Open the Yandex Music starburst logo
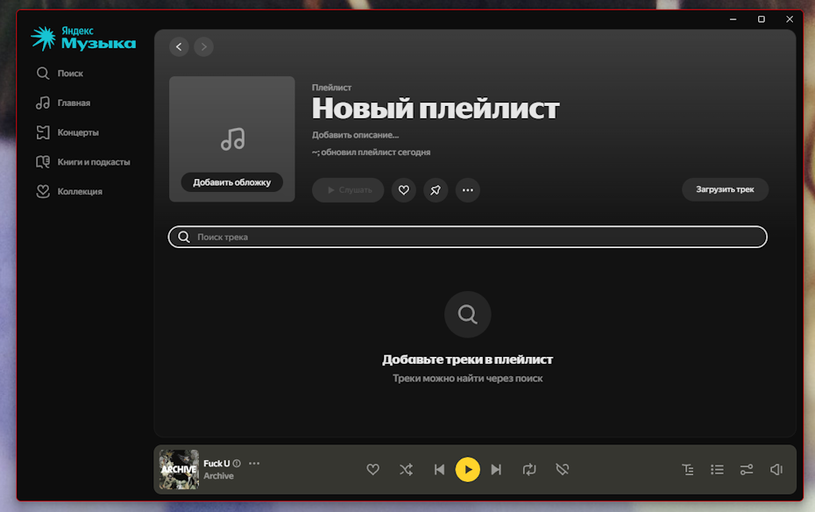The height and width of the screenshot is (512, 815). pos(42,39)
